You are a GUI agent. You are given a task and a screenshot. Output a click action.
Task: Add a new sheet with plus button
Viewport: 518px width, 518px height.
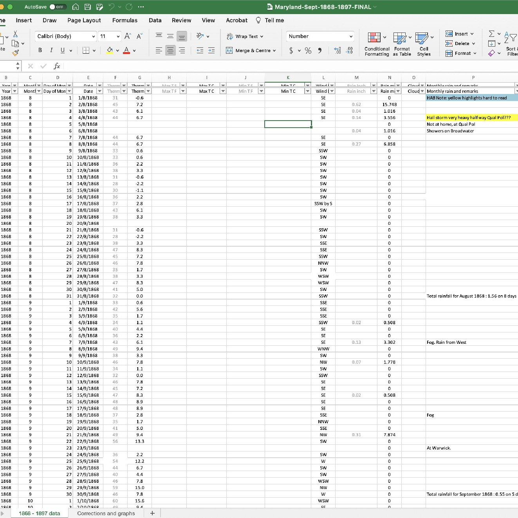pos(152,513)
